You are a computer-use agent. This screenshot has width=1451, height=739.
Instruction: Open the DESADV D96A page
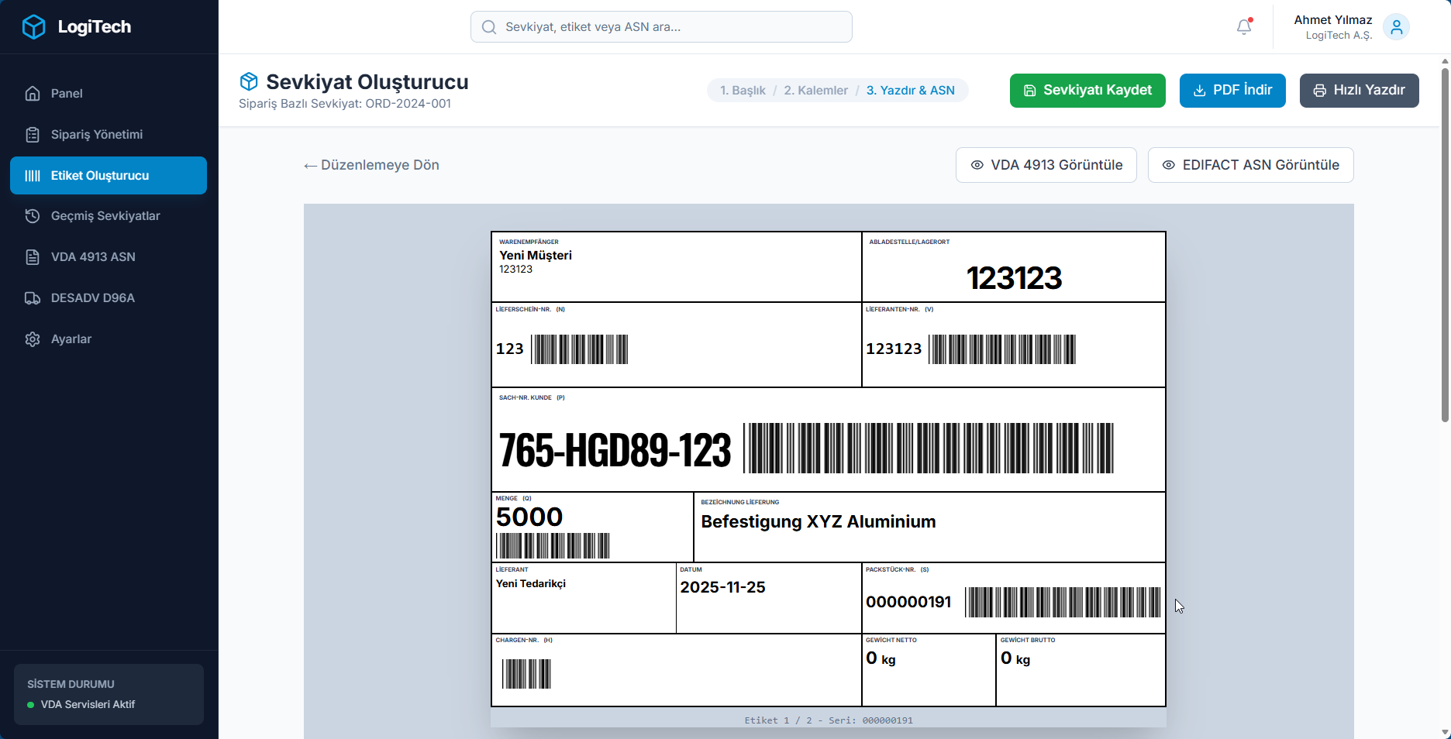[x=109, y=298]
